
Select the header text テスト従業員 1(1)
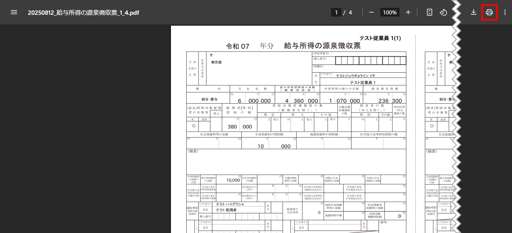(380, 38)
